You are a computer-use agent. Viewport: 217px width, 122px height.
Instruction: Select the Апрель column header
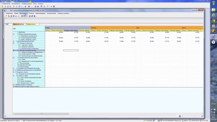(192, 28)
